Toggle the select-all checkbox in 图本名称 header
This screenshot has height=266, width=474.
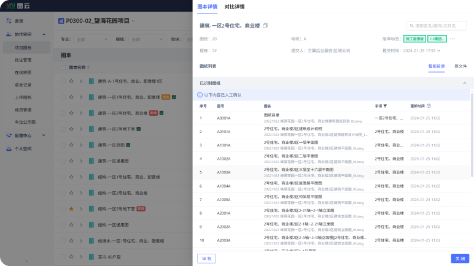pos(63,67)
